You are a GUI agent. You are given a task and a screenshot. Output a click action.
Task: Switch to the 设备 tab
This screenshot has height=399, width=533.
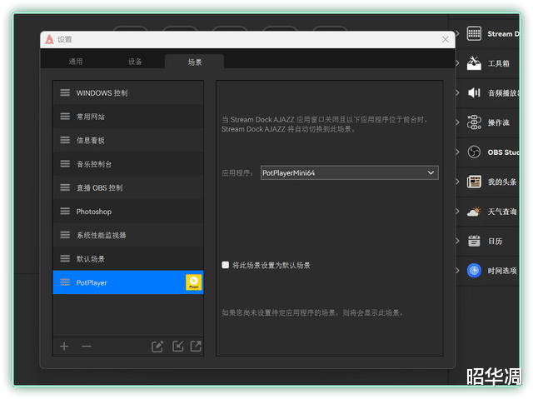pyautogui.click(x=135, y=62)
